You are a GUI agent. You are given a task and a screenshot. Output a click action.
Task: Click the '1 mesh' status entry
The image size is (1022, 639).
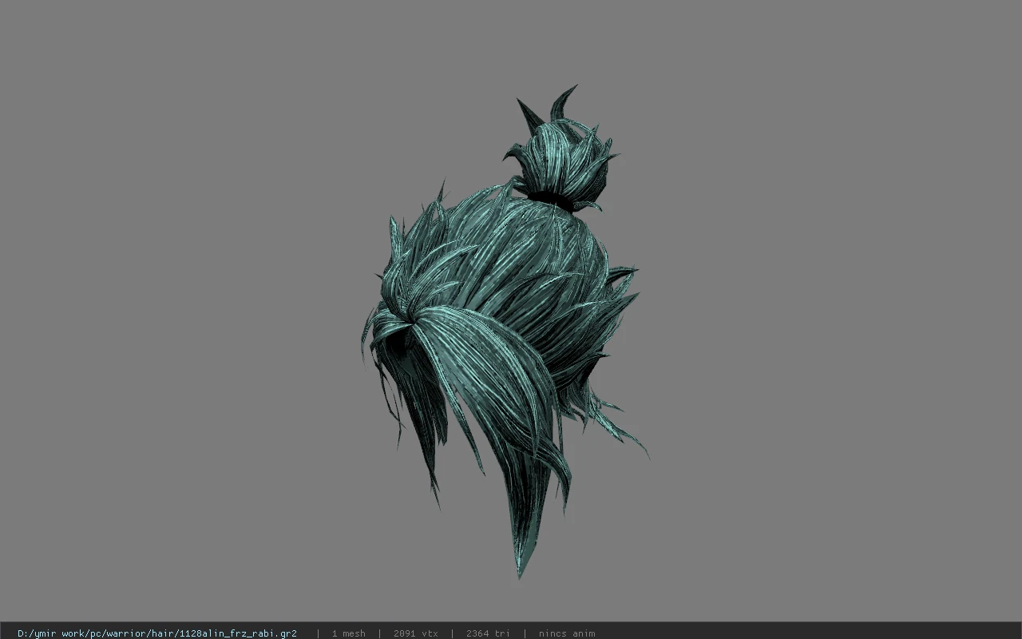[348, 633]
